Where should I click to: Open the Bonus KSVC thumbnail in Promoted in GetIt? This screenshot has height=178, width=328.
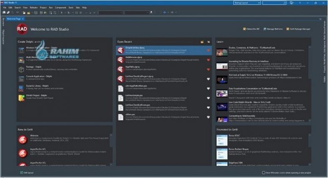(x=222, y=140)
